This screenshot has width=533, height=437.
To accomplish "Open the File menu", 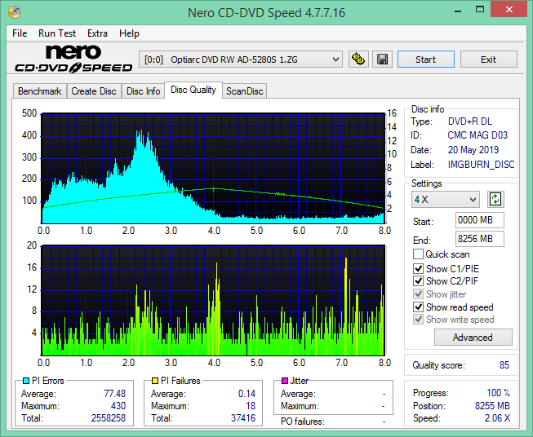I will click(20, 33).
